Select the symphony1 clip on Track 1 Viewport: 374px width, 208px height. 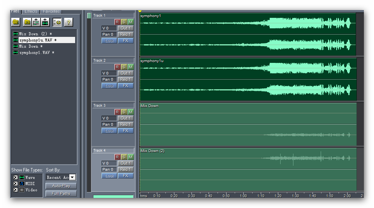[x=248, y=34]
